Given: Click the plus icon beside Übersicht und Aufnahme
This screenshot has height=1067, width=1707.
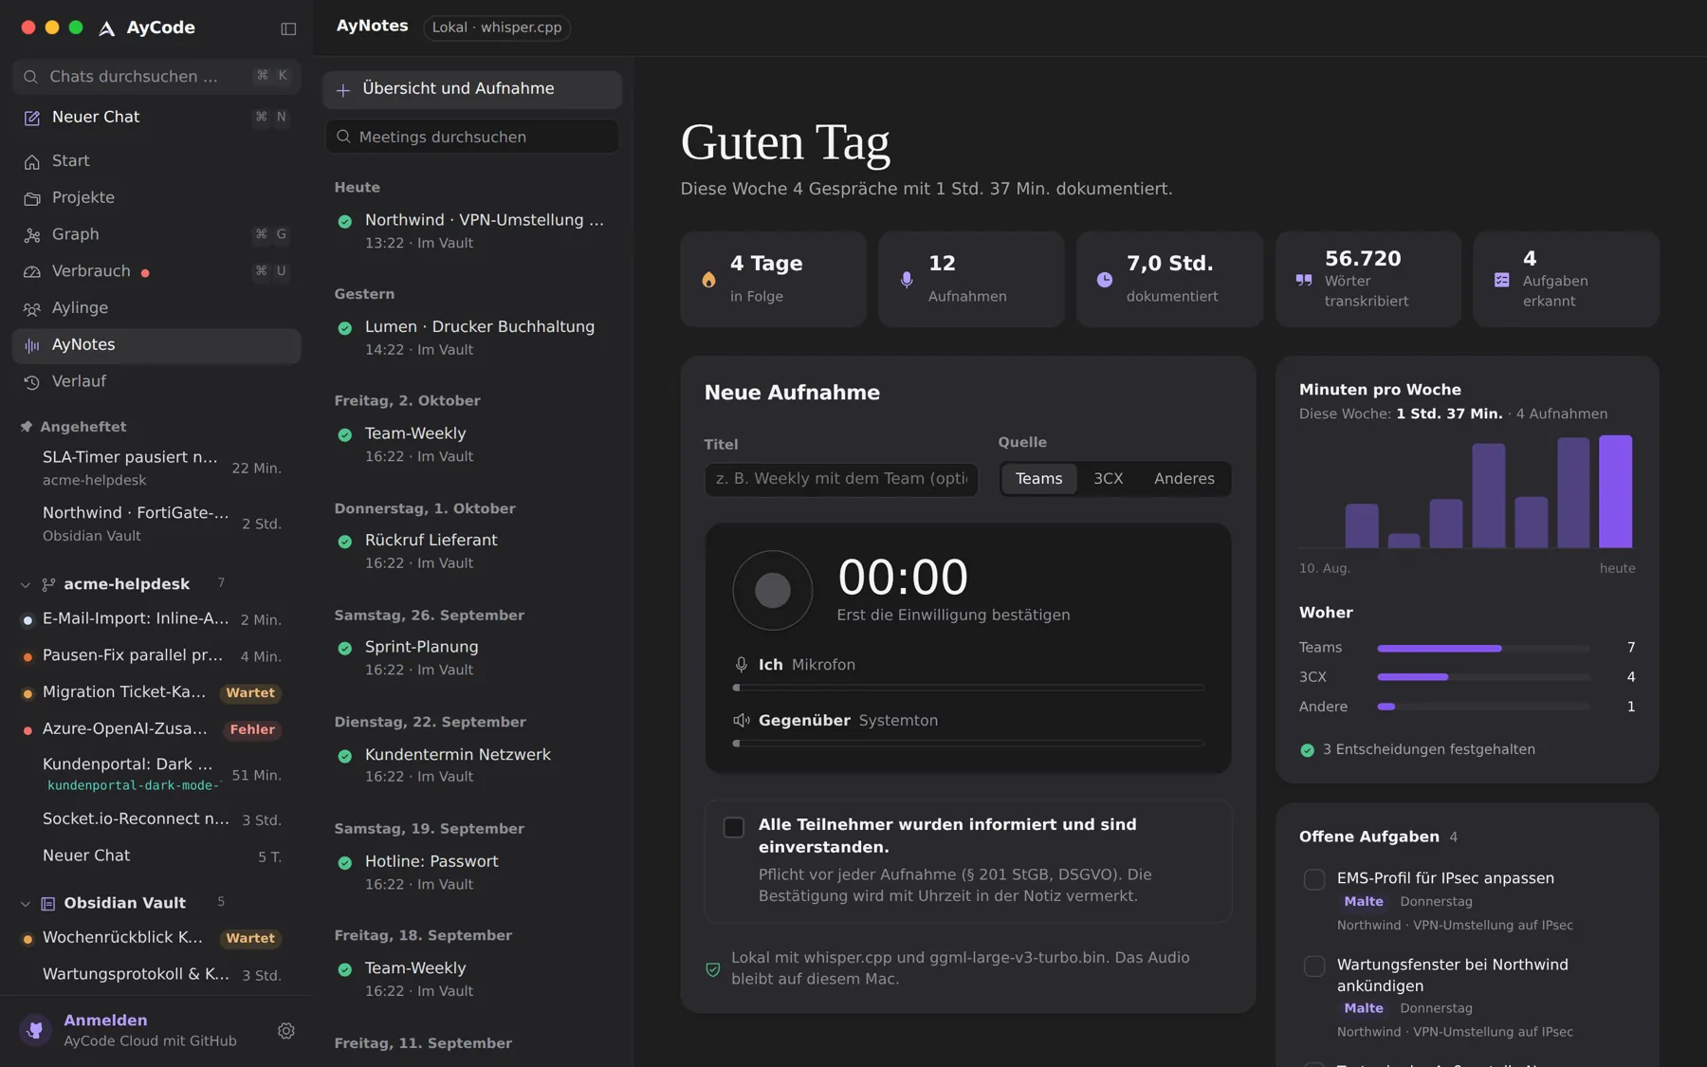Looking at the screenshot, I should tap(343, 90).
